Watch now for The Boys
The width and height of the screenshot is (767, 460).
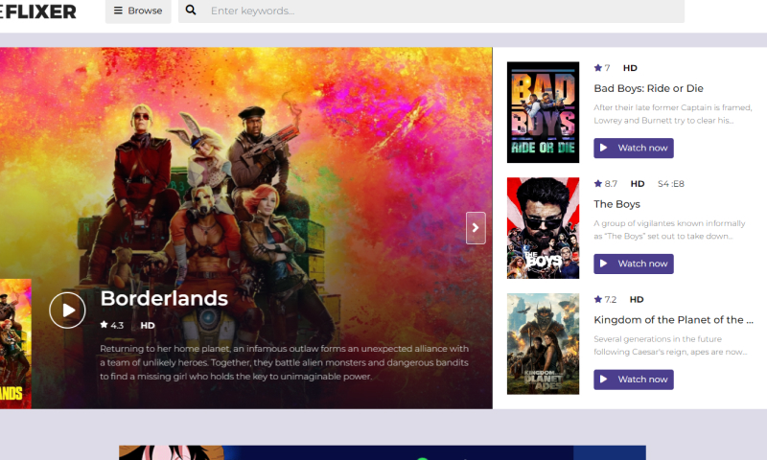click(634, 264)
